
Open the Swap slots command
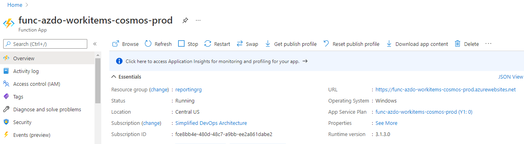247,44
